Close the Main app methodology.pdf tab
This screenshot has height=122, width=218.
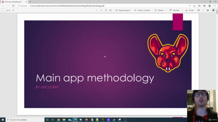[26, 2]
